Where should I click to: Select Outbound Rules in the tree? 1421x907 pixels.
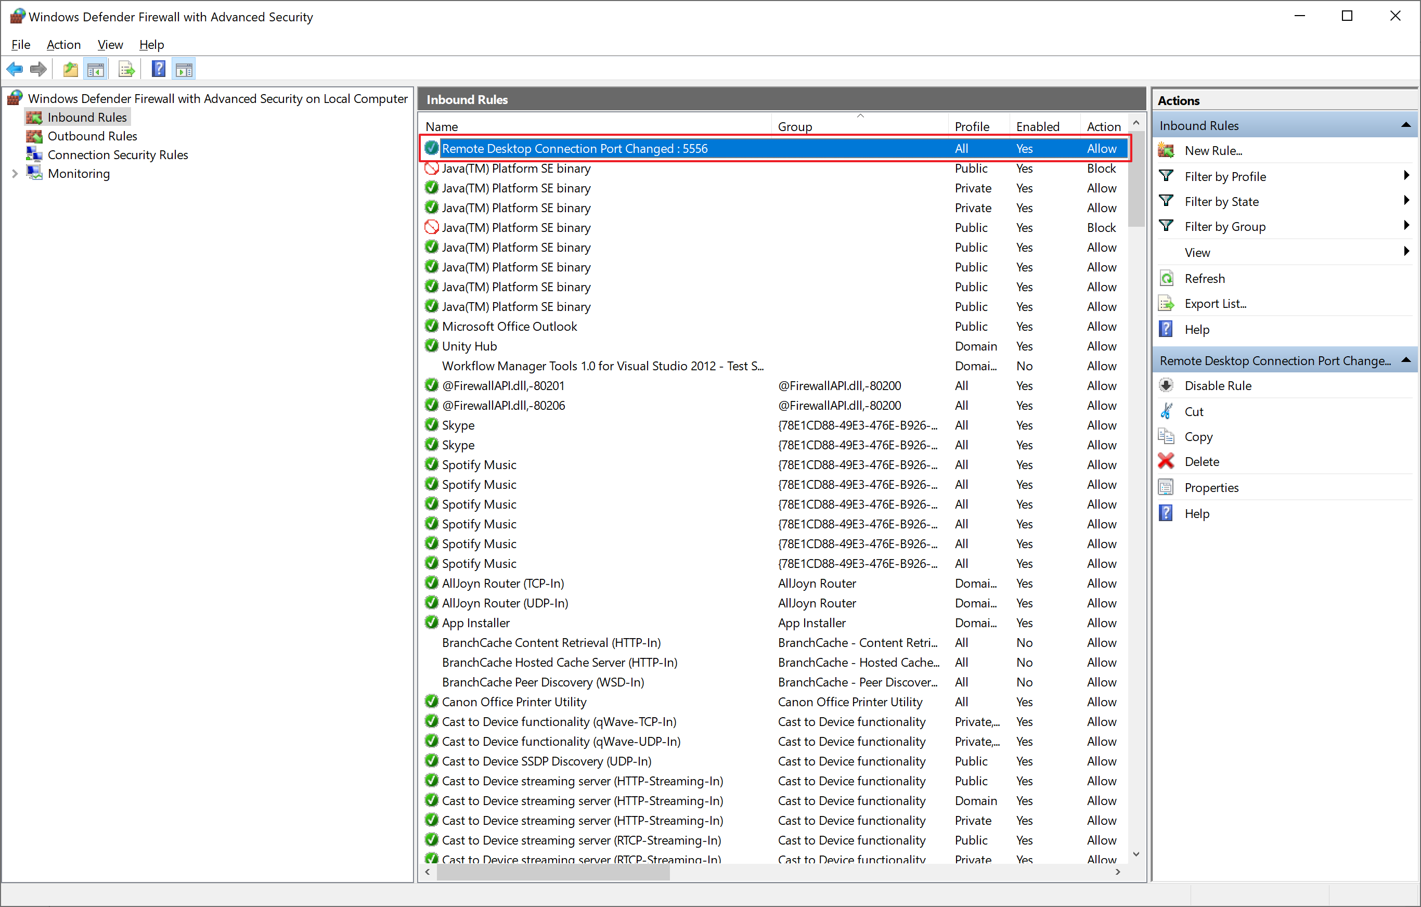pyautogui.click(x=92, y=136)
